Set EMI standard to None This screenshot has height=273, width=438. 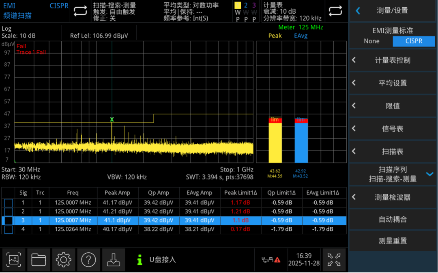pos(371,41)
